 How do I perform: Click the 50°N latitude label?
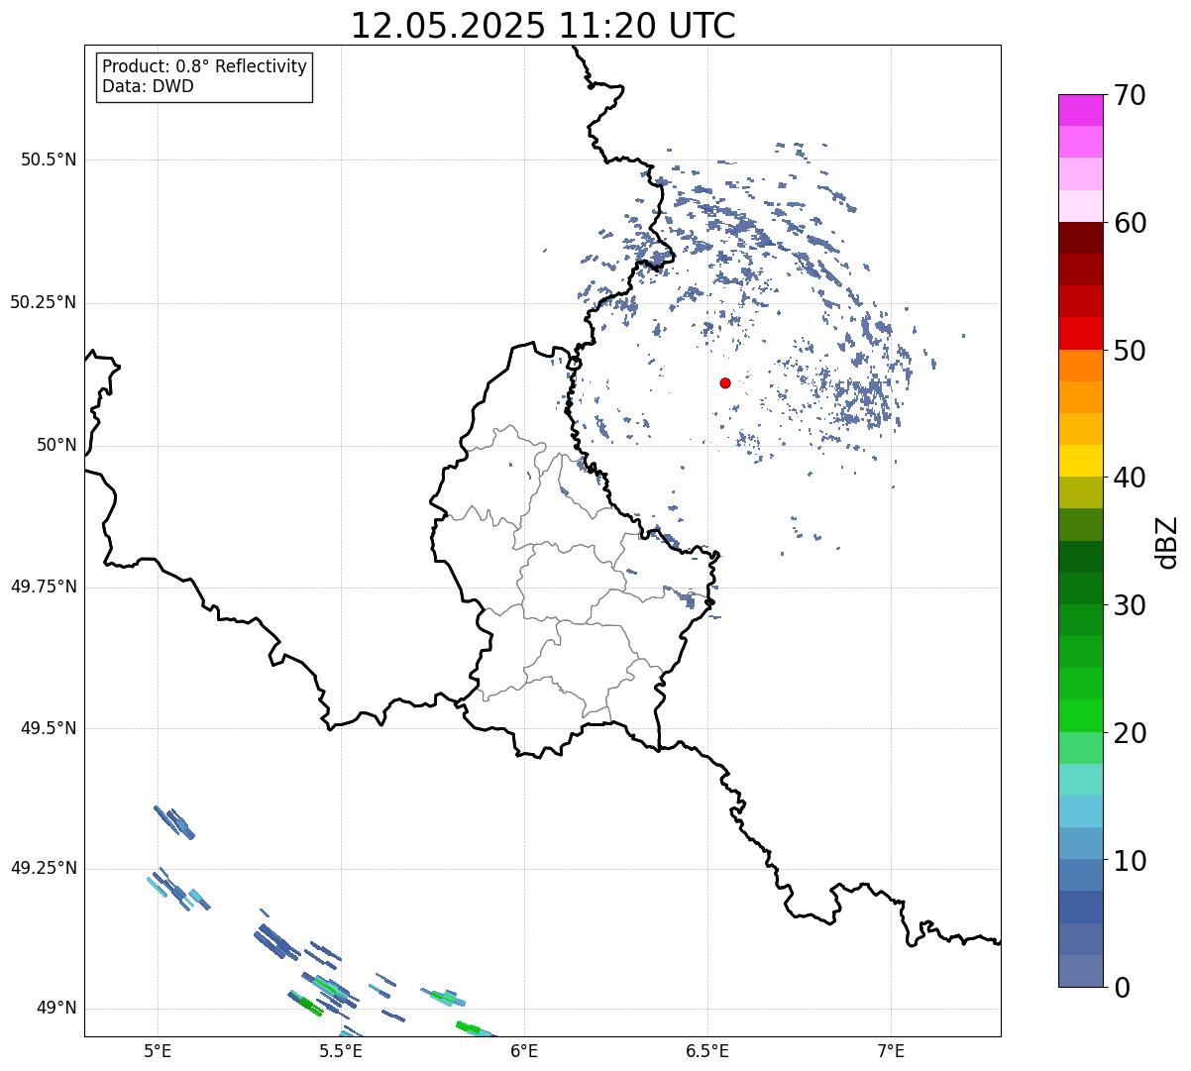56,445
